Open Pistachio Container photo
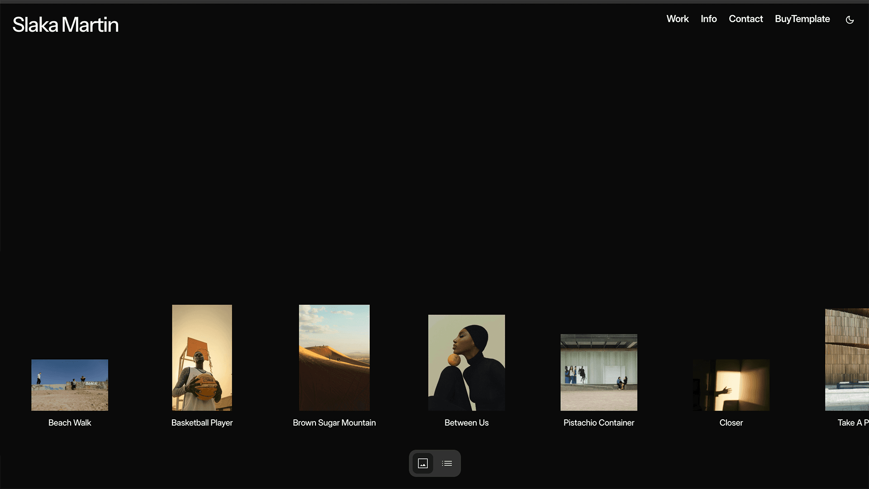The width and height of the screenshot is (869, 489). [x=598, y=372]
